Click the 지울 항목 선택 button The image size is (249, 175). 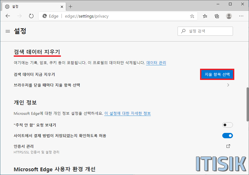(217, 74)
